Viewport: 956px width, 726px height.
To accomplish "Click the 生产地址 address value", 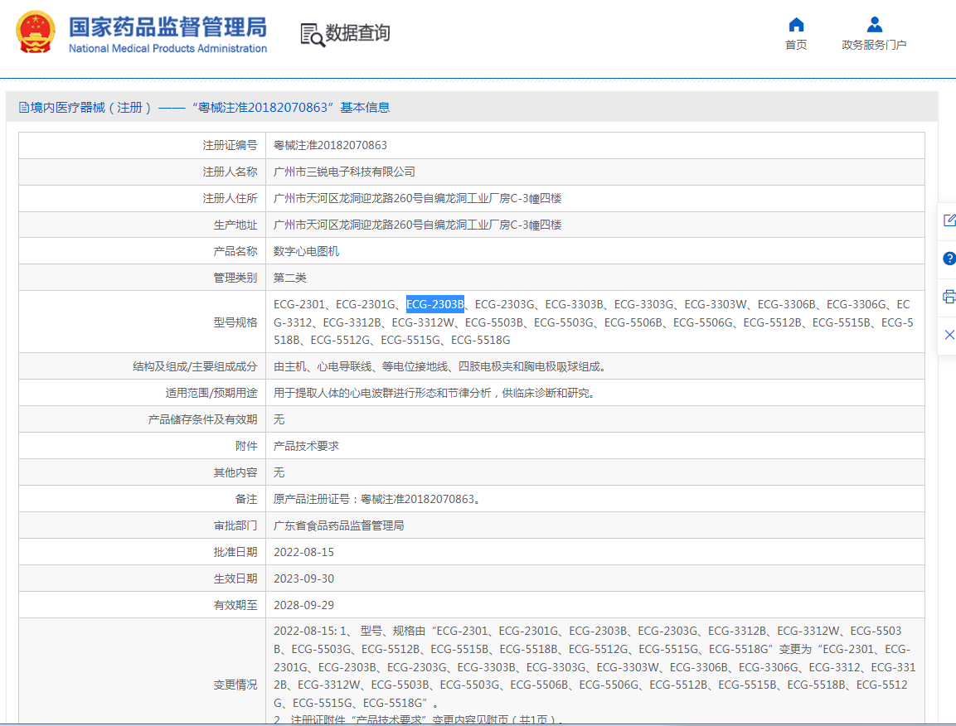I will (417, 225).
